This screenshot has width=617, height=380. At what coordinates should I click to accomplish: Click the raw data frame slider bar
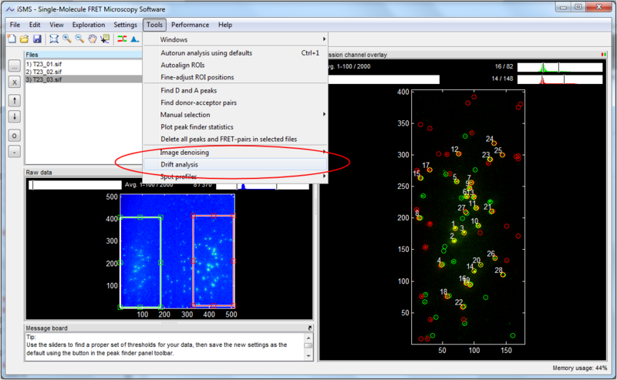point(75,185)
